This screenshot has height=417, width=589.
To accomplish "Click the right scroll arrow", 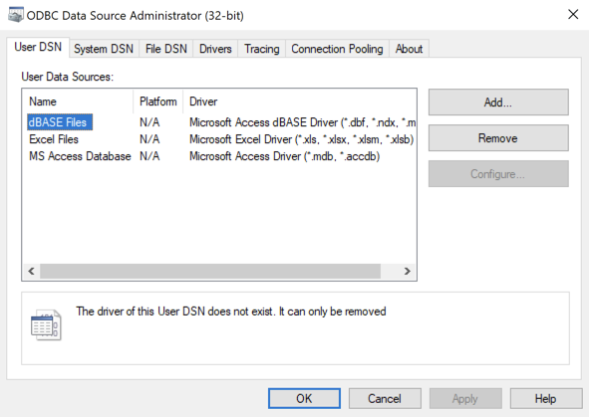I will point(408,271).
